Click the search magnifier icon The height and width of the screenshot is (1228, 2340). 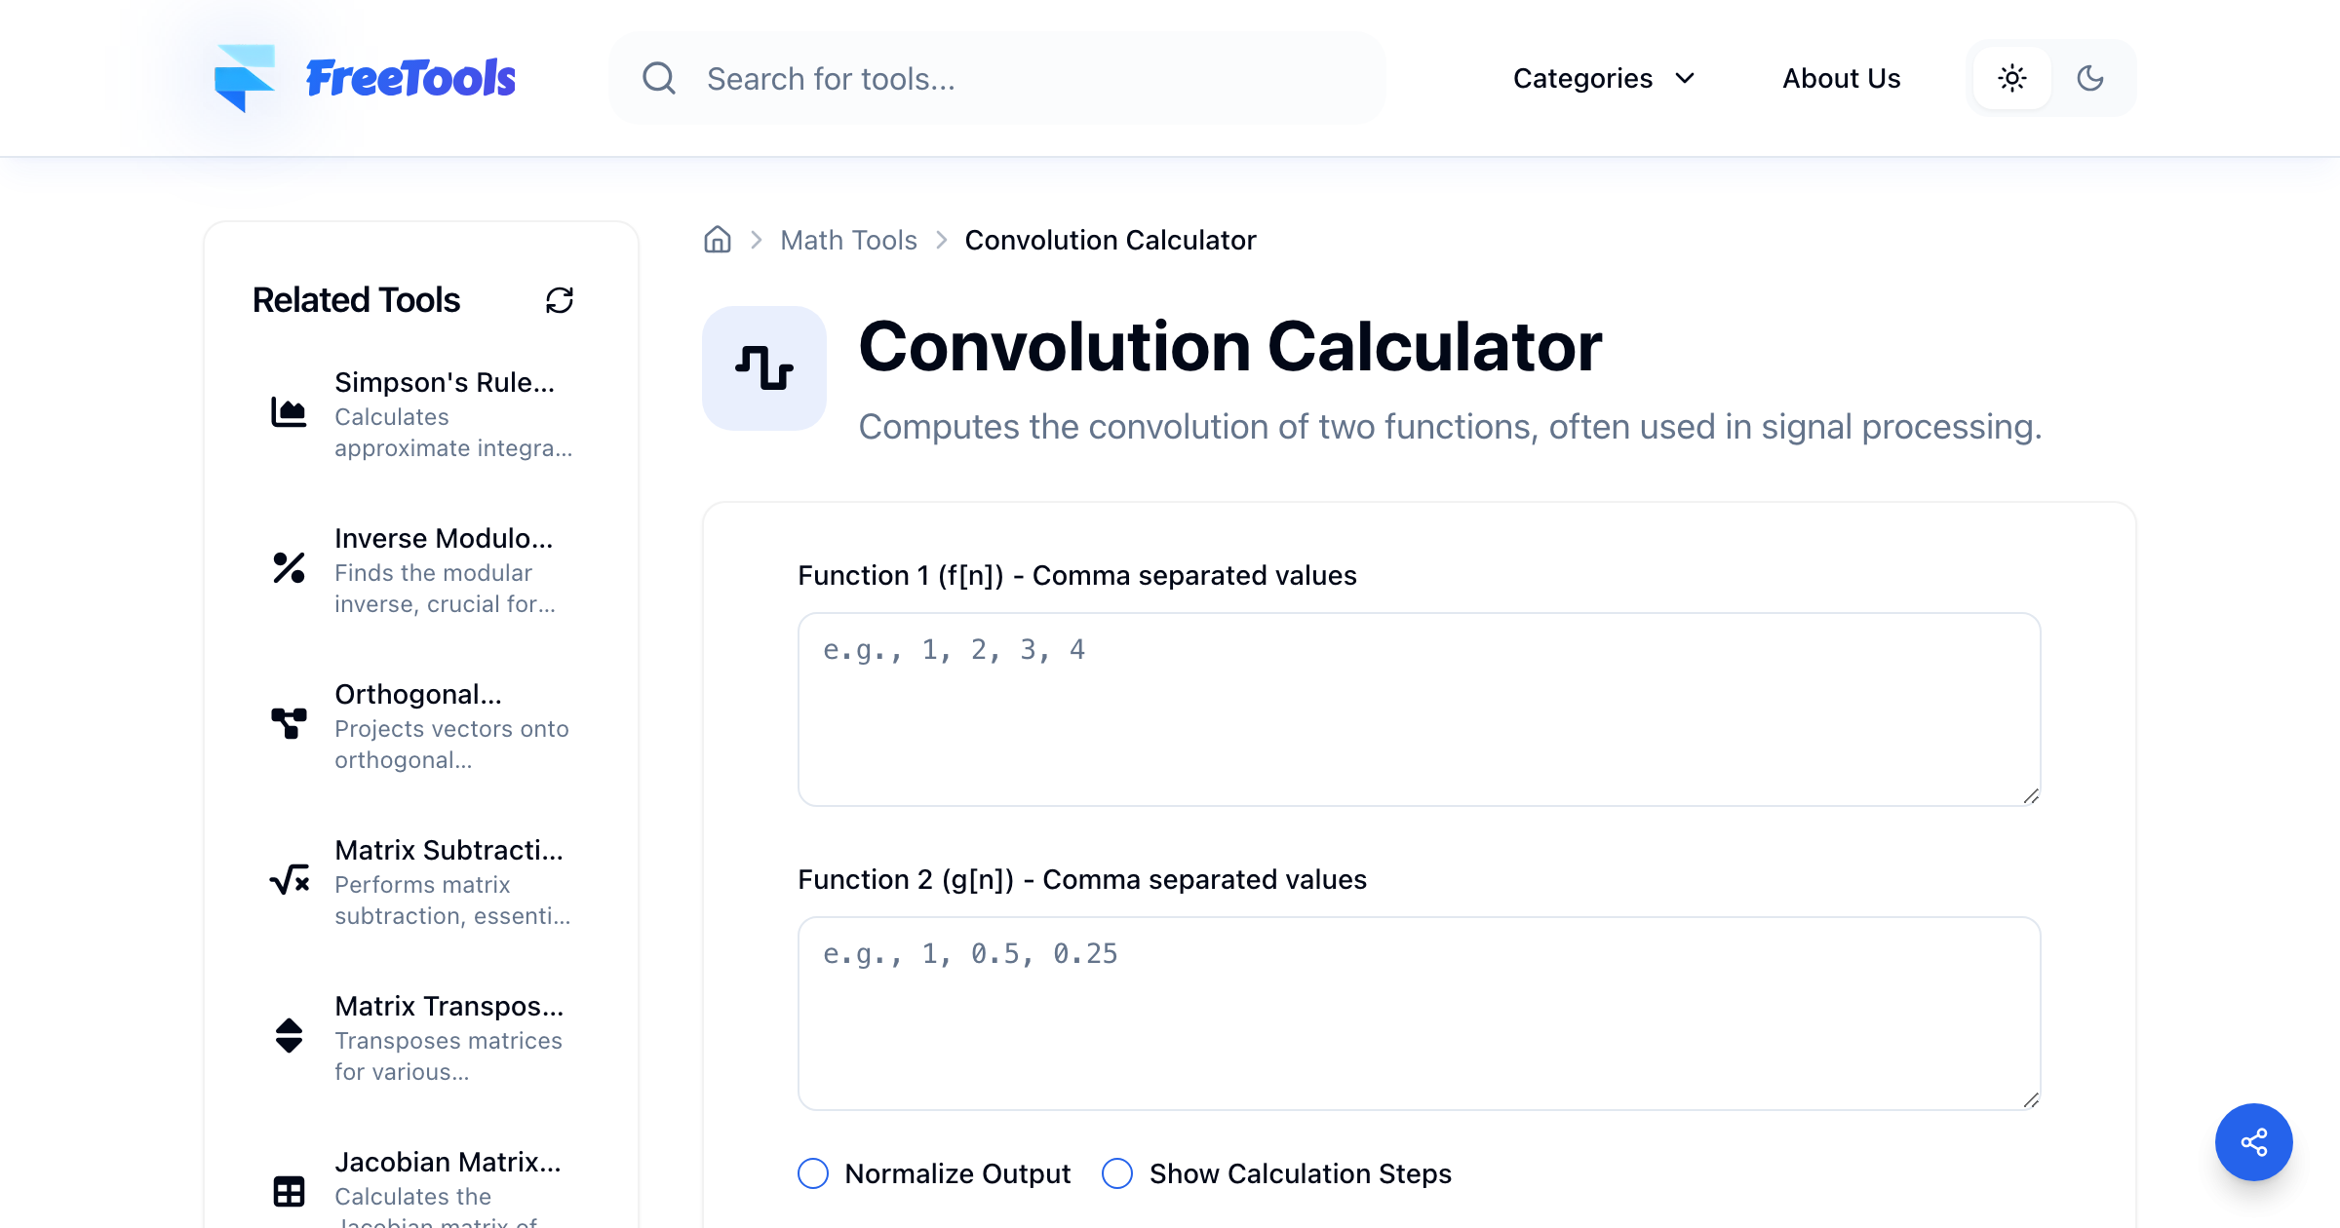(659, 78)
